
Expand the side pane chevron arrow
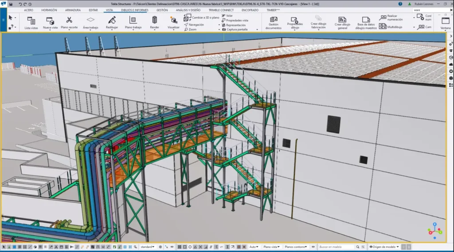451,36
